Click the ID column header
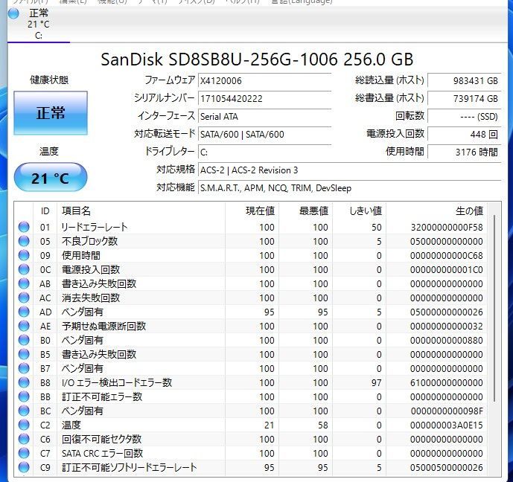Image resolution: width=513 pixels, height=482 pixels. click(45, 211)
